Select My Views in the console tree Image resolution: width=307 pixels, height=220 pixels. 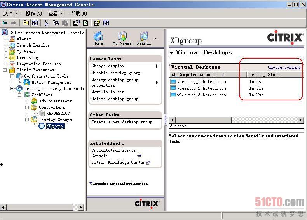tap(26, 52)
